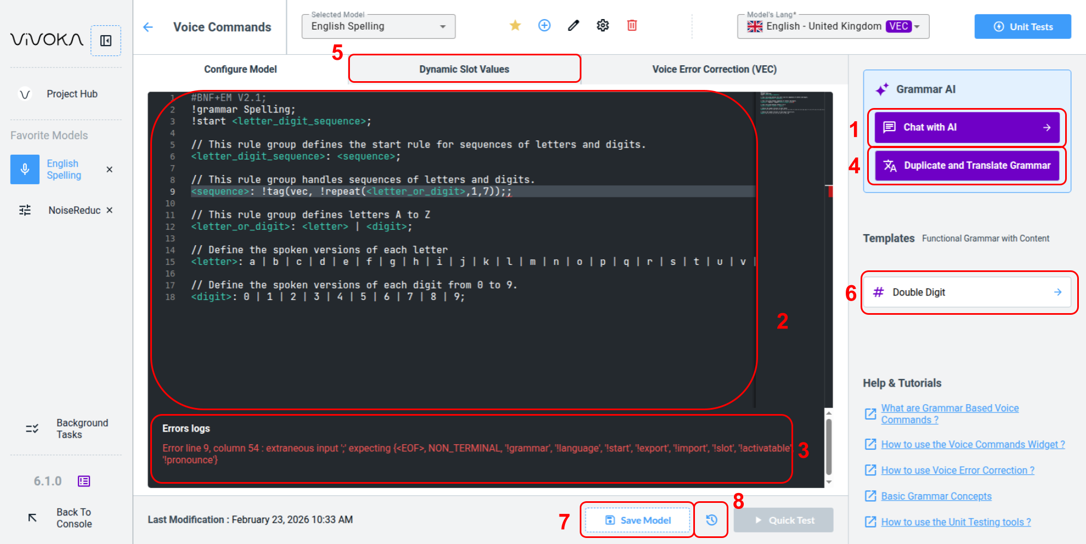Open the Basic Grammar Concepts link
This screenshot has height=544, width=1086.
pyautogui.click(x=936, y=496)
